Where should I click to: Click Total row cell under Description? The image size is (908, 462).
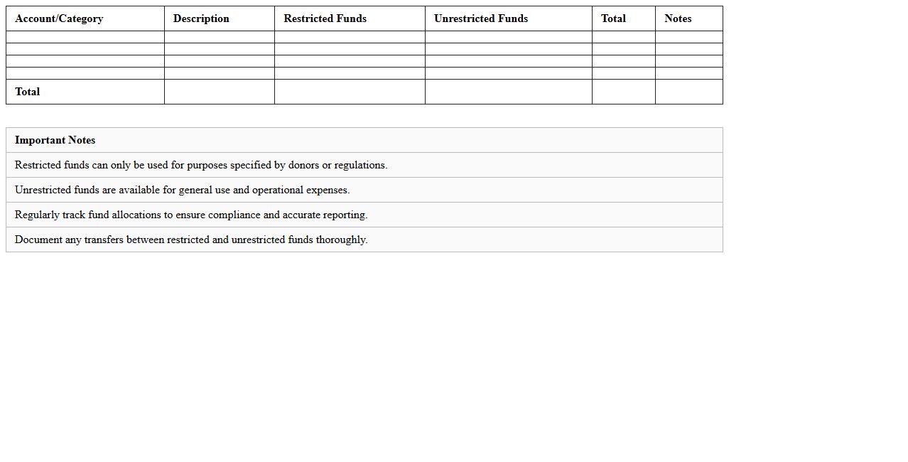point(219,92)
